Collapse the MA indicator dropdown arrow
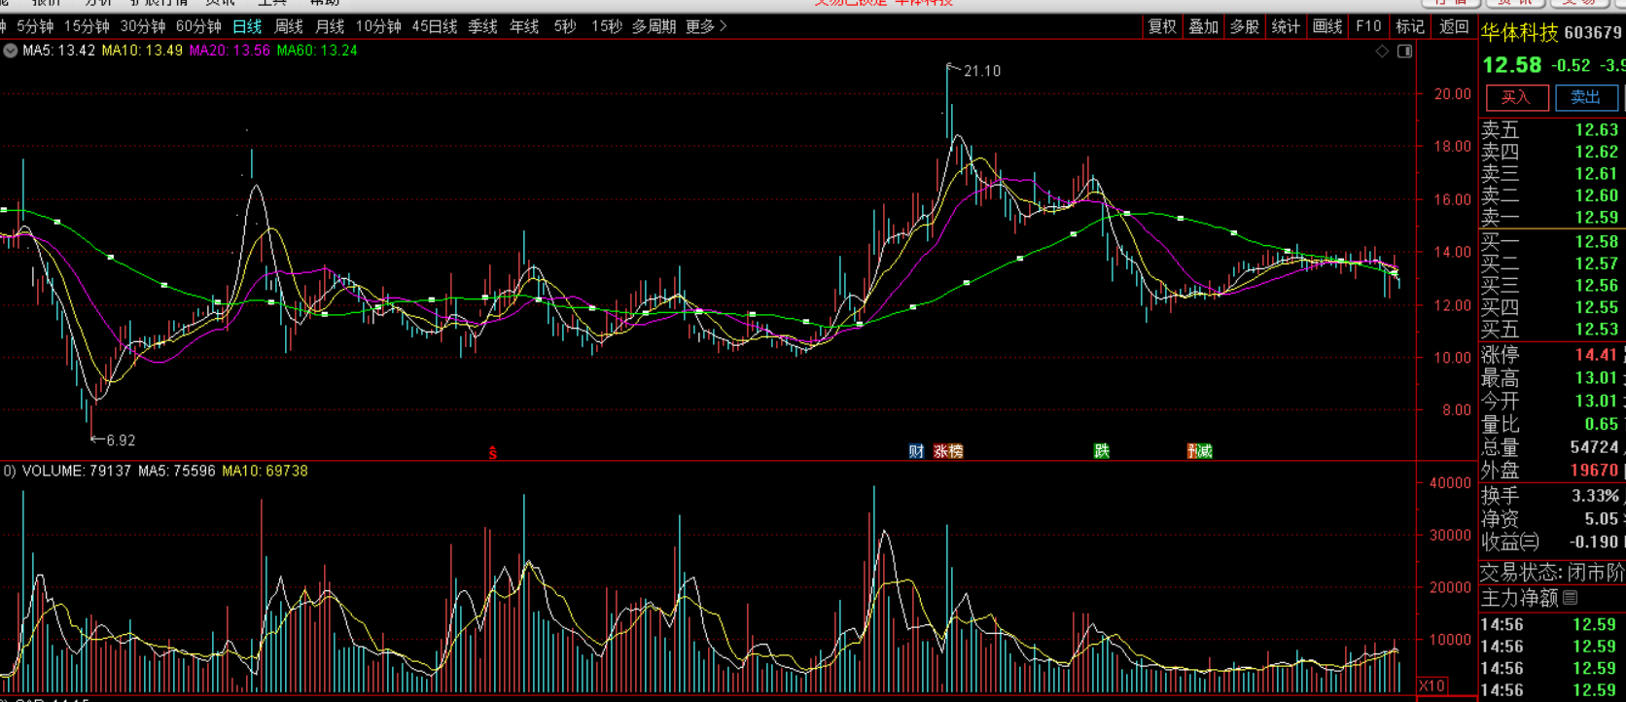 tap(10, 51)
